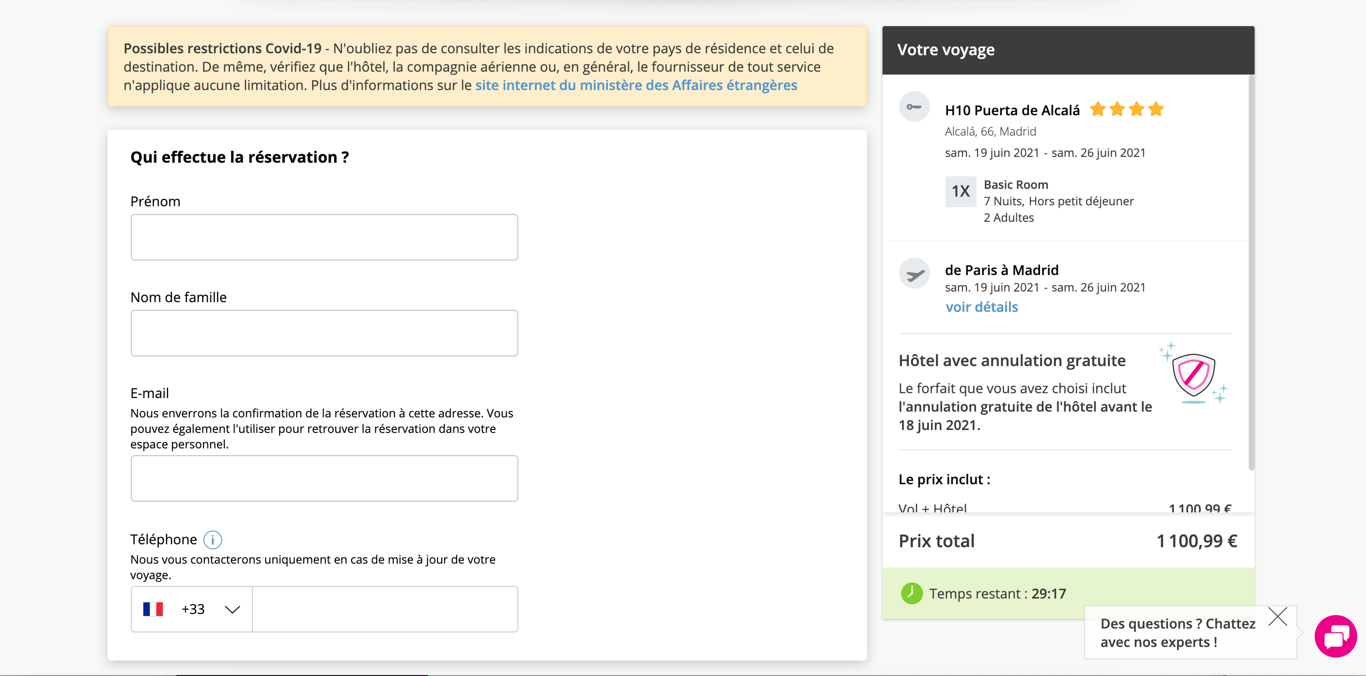Click the green clock timer icon
The height and width of the screenshot is (676, 1366).
point(912,593)
